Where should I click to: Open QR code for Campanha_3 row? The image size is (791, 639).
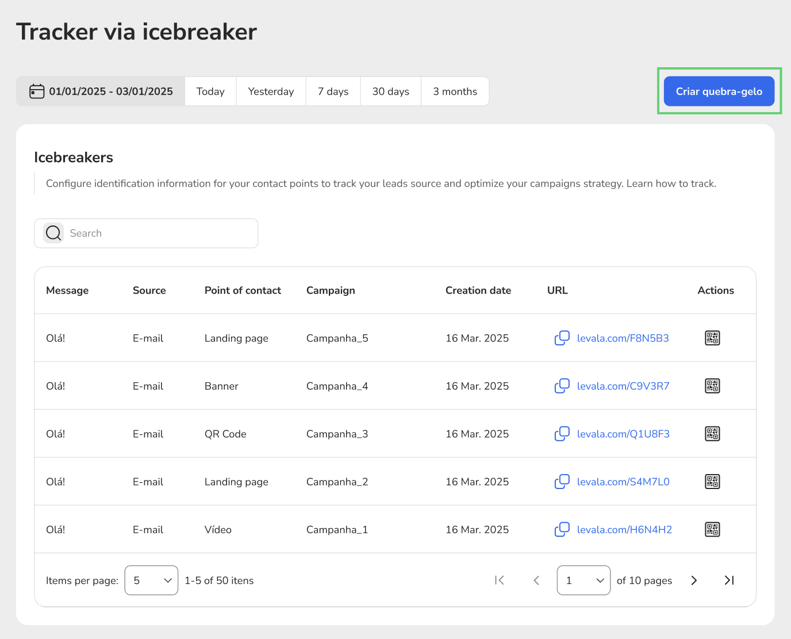click(712, 434)
